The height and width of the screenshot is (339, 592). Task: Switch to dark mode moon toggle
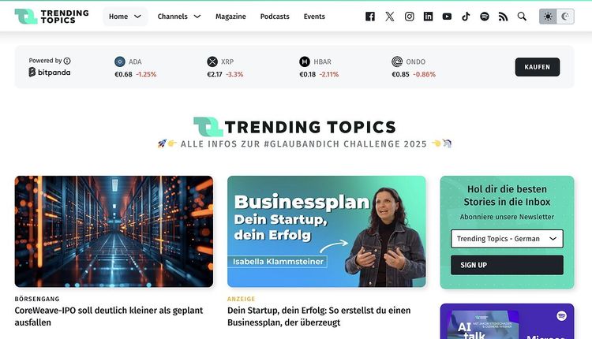coord(565,17)
